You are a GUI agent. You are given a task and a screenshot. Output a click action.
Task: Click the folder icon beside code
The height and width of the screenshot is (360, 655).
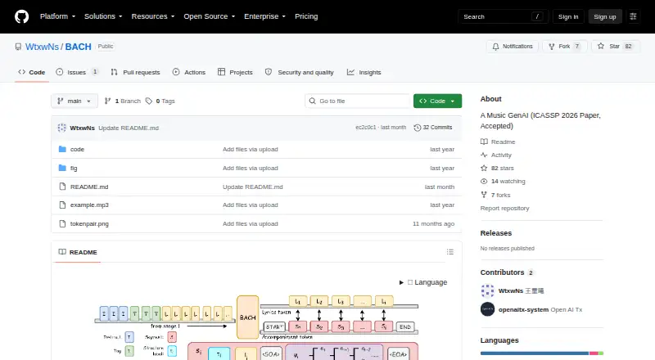(62, 149)
